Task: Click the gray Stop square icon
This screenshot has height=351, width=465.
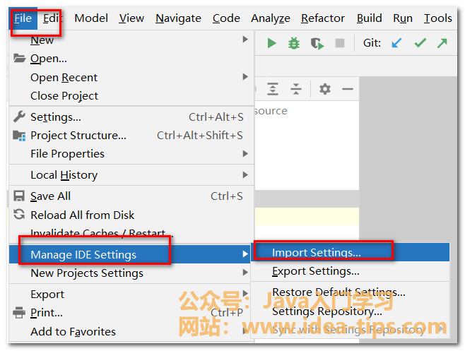Action: click(340, 43)
